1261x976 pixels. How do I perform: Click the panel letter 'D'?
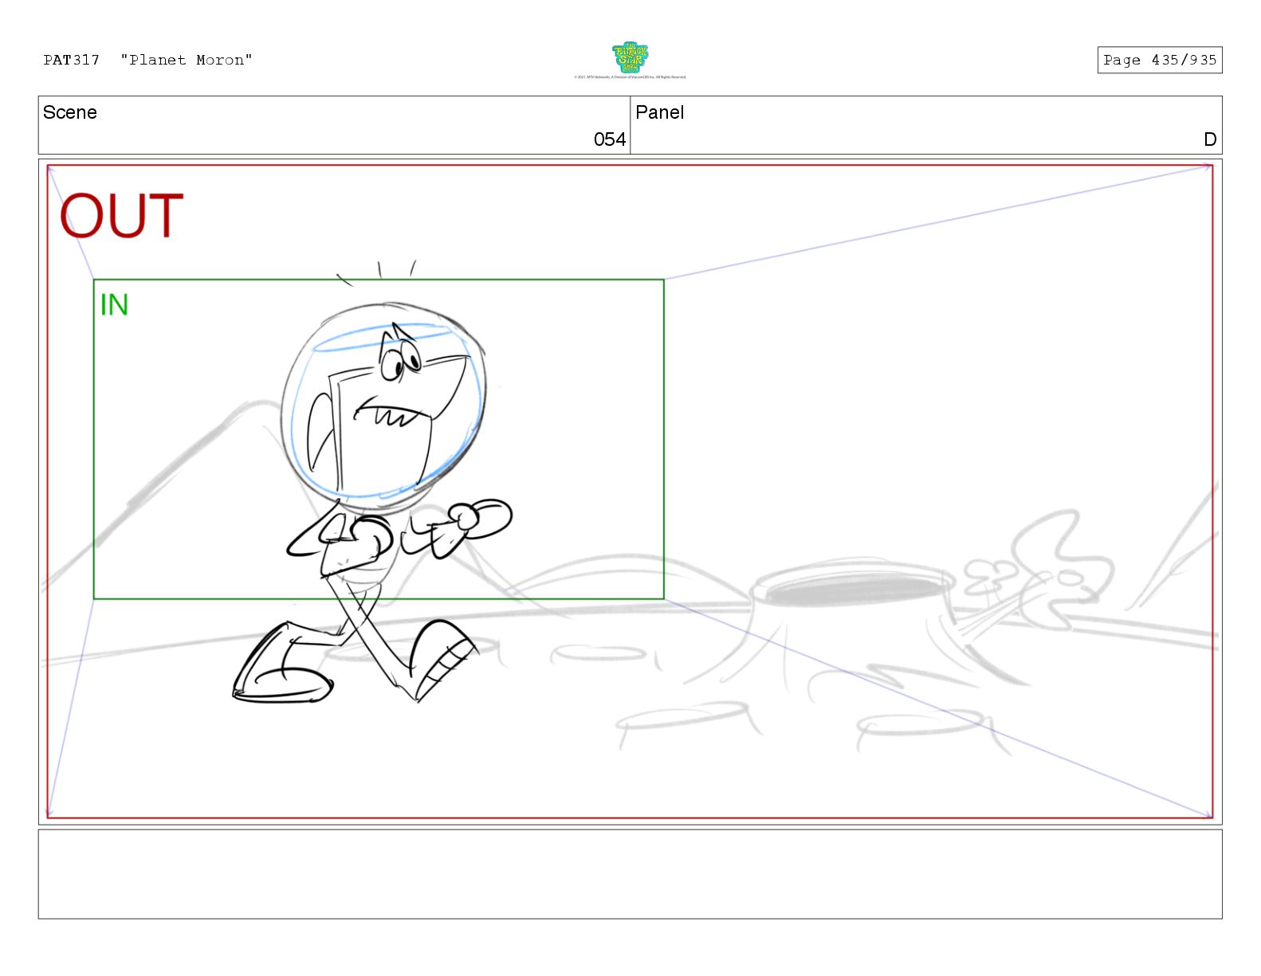tap(1210, 139)
